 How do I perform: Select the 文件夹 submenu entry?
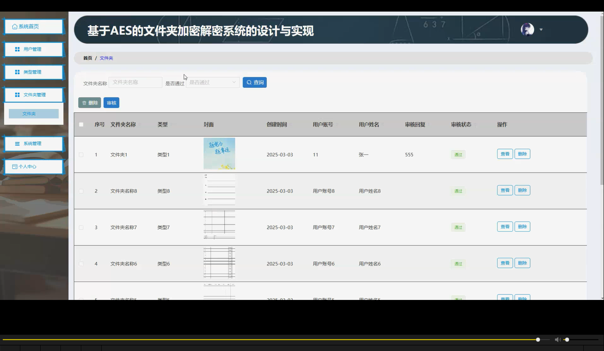(34, 114)
